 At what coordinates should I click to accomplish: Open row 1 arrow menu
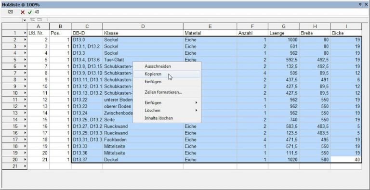(25, 33)
